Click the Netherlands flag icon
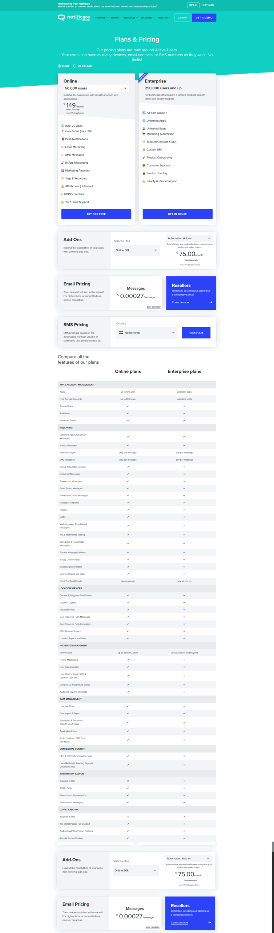Viewport: 274px width, 933px height. click(x=121, y=333)
